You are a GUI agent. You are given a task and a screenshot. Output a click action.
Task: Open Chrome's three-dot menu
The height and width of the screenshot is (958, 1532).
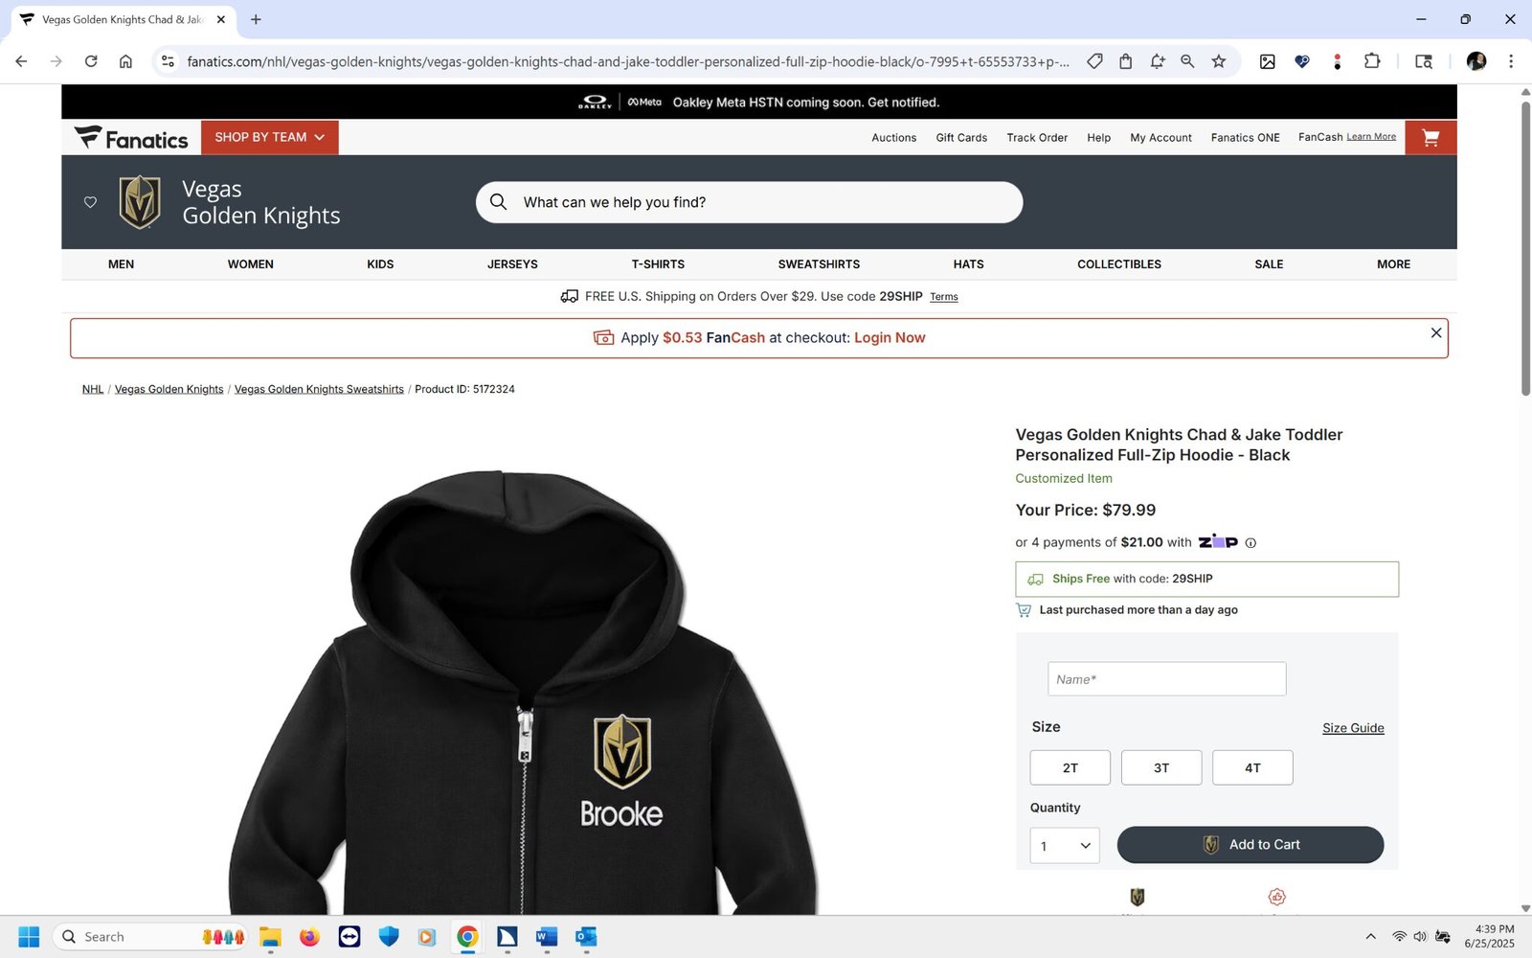tap(1511, 61)
